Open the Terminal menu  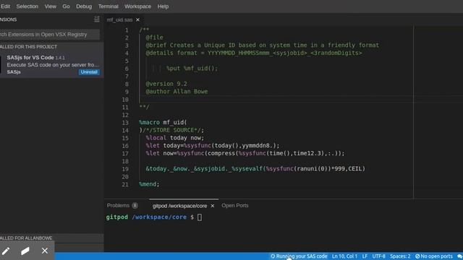108,6
